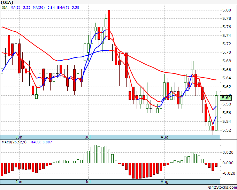The image size is (237, 190).
Task: Click the MACD:-0.007 value readout
Action: coord(41,142)
